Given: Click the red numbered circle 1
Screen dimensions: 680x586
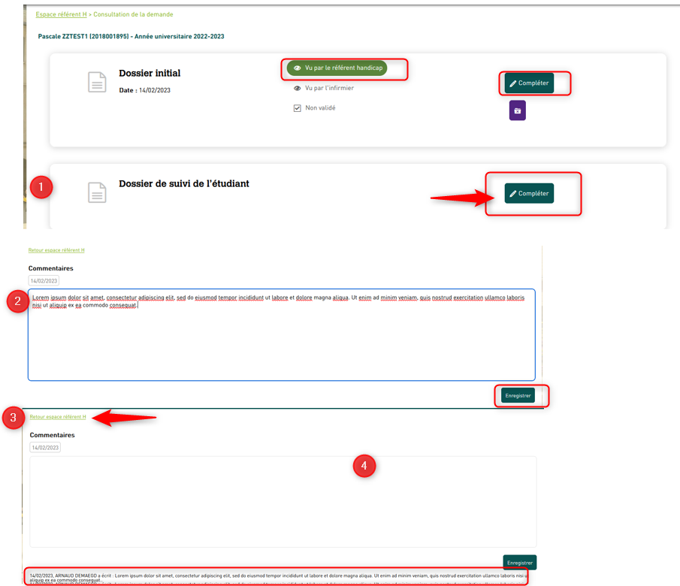Looking at the screenshot, I should [x=40, y=187].
